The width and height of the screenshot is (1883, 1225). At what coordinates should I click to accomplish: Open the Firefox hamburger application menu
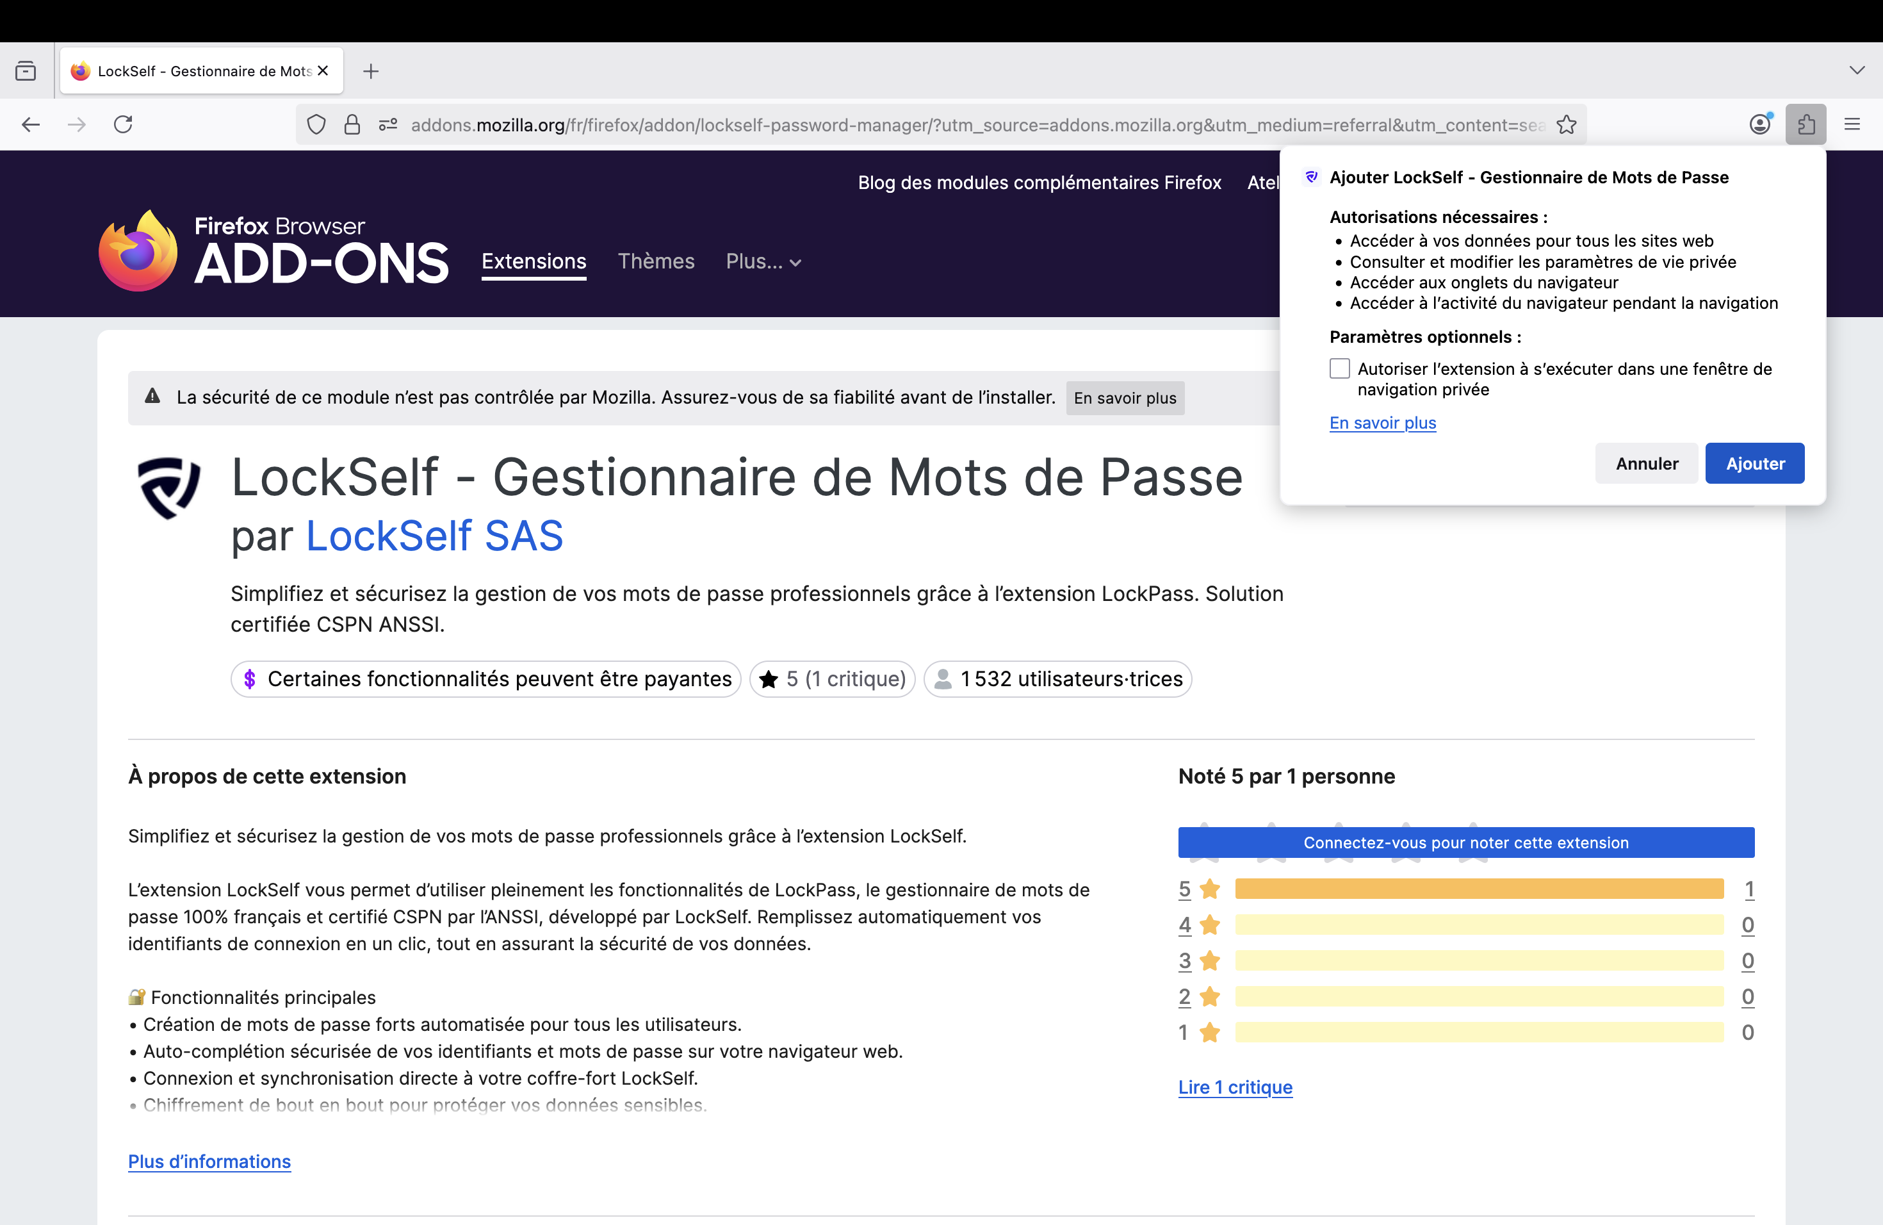[1852, 124]
